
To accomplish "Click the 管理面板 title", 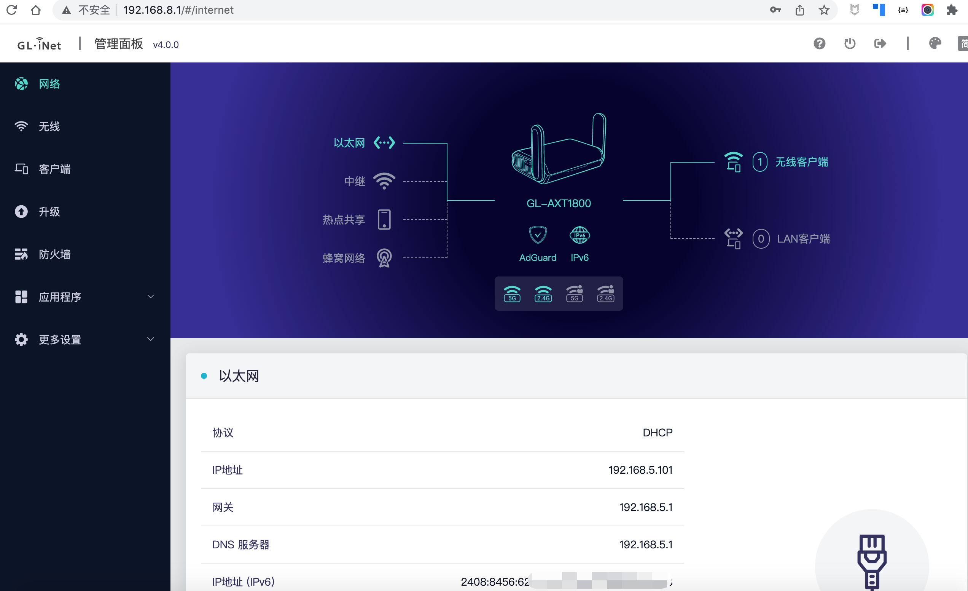I will tap(119, 44).
